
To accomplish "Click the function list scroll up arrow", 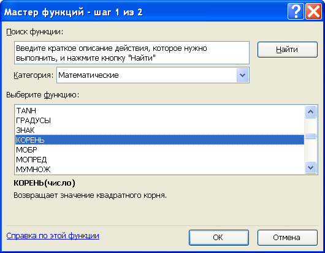I will coord(310,112).
